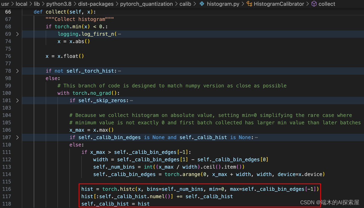
Task: Click 'with torch.no_grad():' line
Action: (x=88, y=93)
